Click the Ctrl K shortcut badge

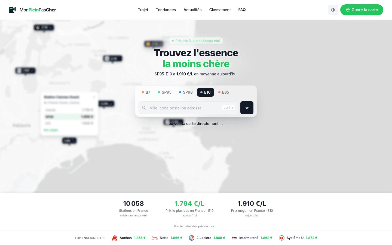[229, 108]
